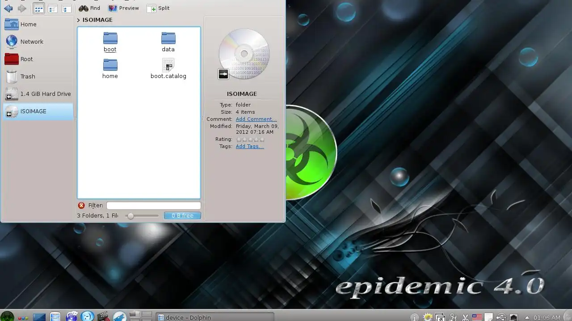Activate the "device – Dolphin" taskbar entry

(214, 317)
